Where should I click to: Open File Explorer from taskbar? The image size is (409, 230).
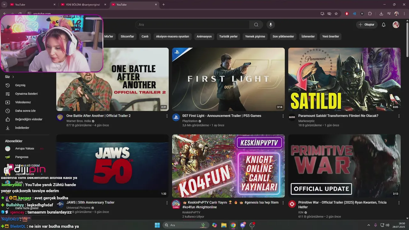point(224,225)
